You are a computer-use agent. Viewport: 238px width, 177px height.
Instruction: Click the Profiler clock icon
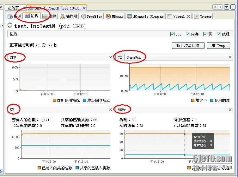pyautogui.click(x=83, y=16)
